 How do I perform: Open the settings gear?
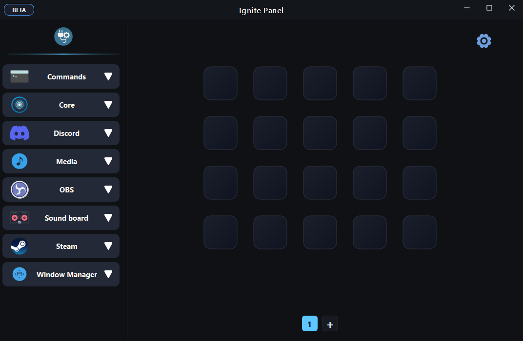tap(483, 41)
